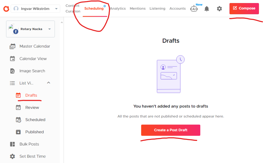Click the Bulk Posts grid icon
263x163 pixels.
tap(12, 144)
